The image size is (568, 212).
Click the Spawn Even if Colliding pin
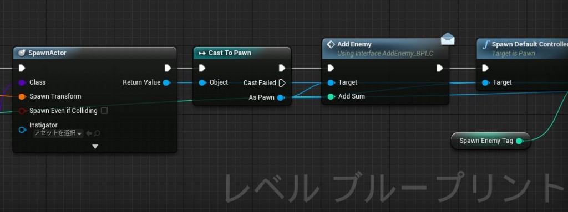22,111
